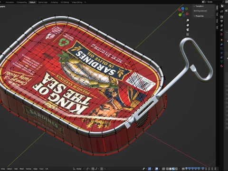Switch to the Compositing workspace tab
228x171 pixels.
tap(22, 2)
